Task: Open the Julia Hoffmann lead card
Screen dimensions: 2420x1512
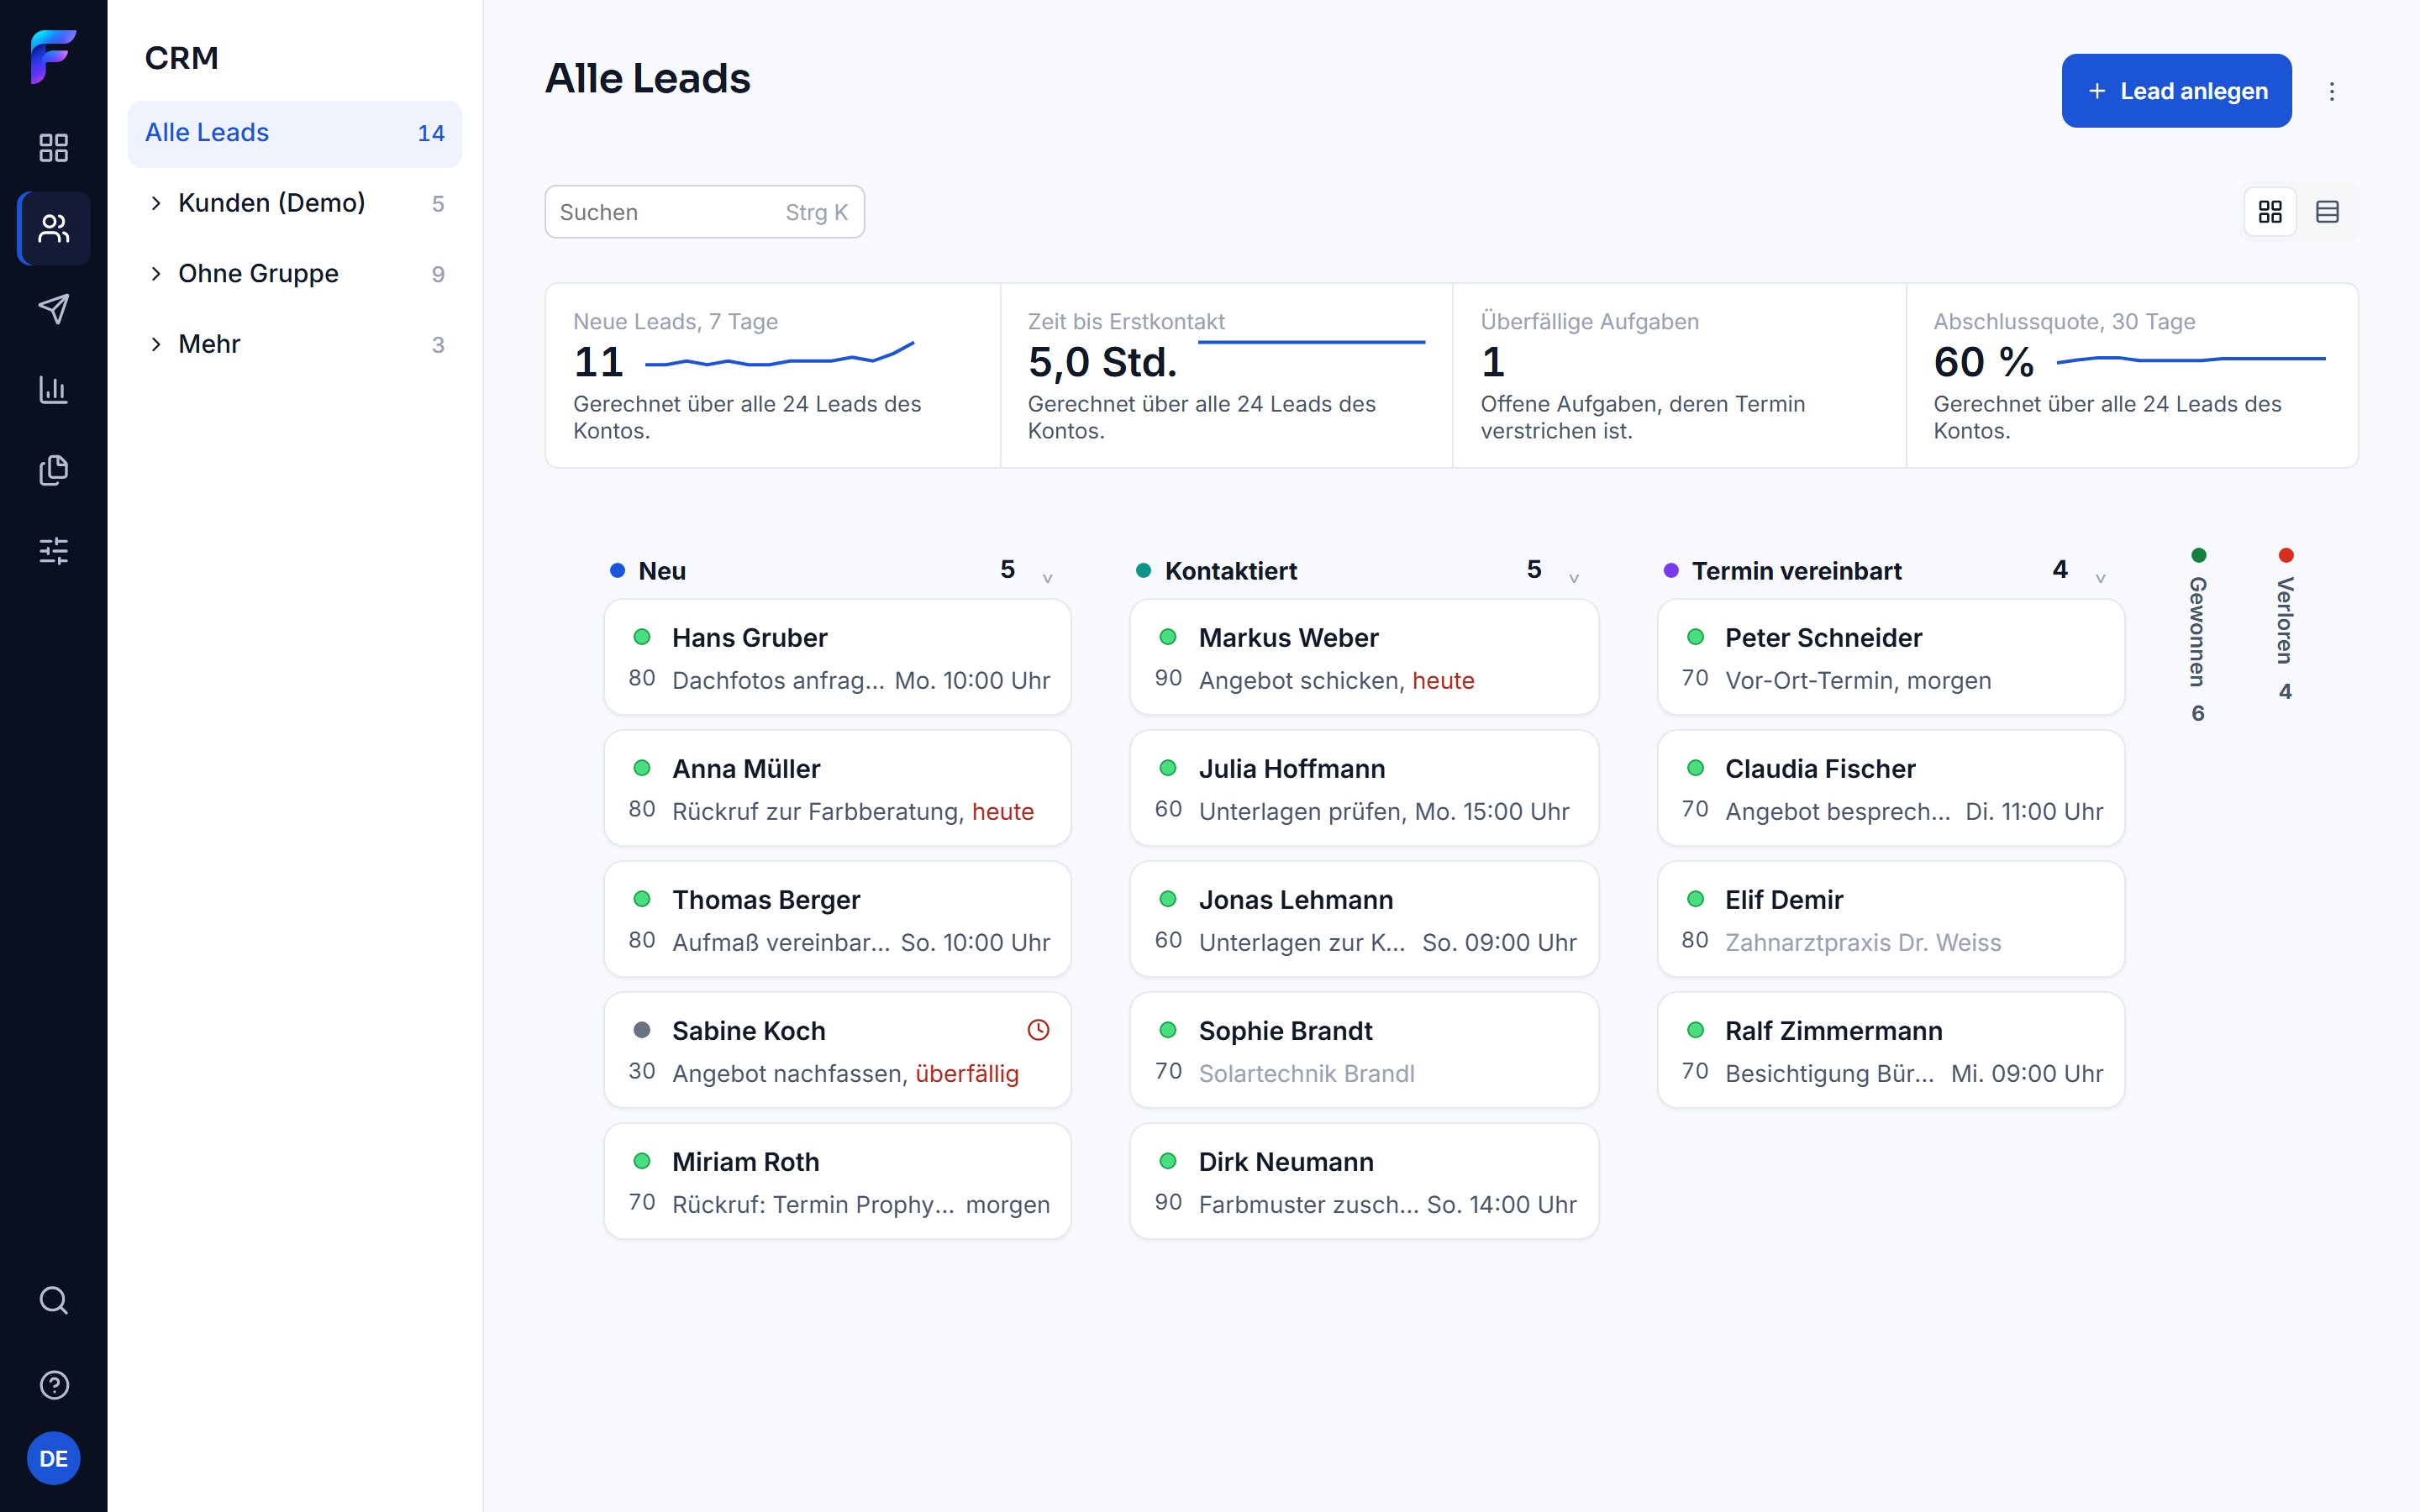Action: [1364, 788]
